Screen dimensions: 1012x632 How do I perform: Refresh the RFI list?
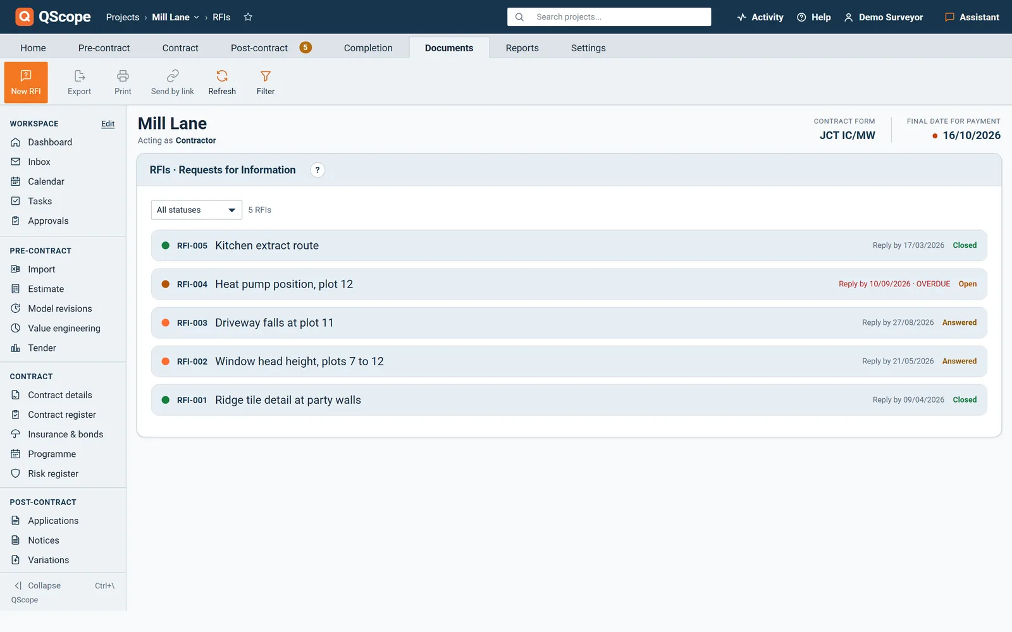coord(222,82)
